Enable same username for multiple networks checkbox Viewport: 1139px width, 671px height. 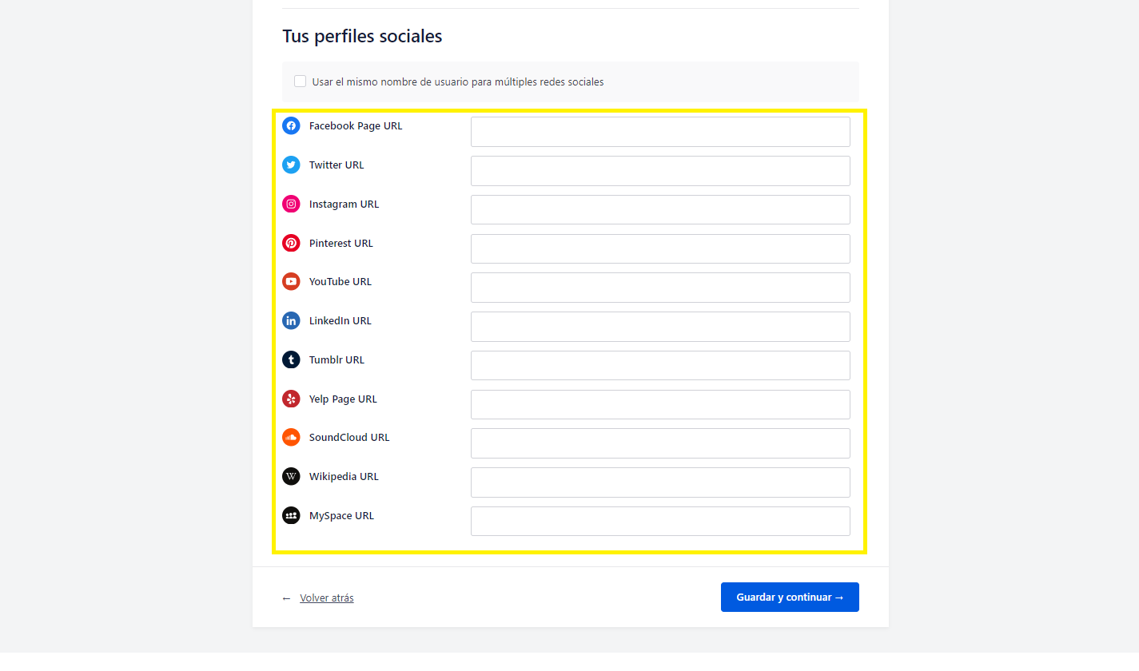[301, 81]
